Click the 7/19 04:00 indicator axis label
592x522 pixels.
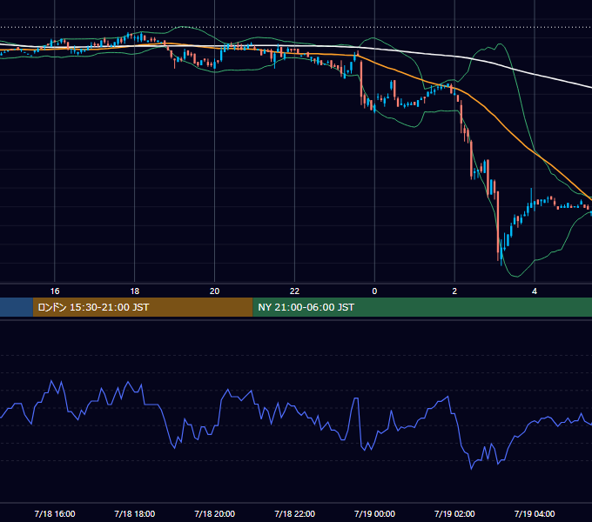pos(535,513)
